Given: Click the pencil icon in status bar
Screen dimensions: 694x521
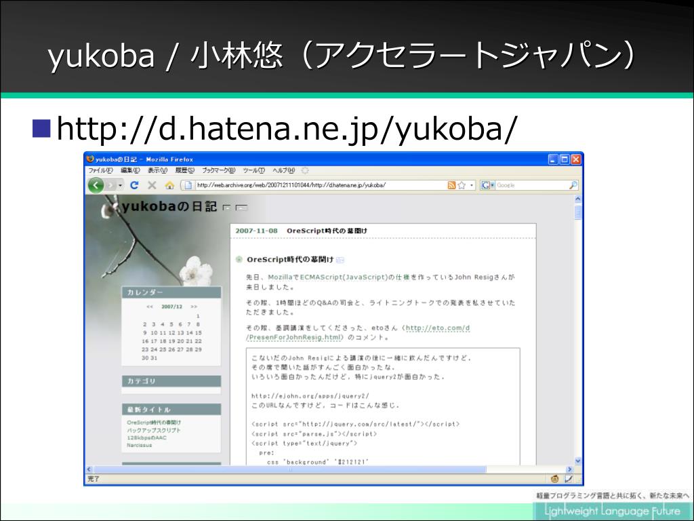Looking at the screenshot, I should (569, 479).
